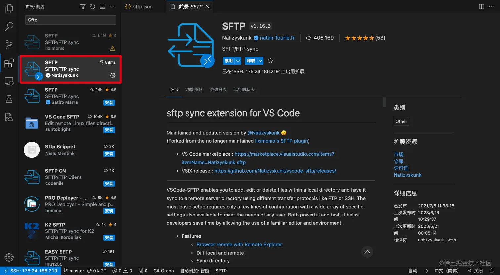Install the PRO Deployer extension
The height and width of the screenshot is (275, 500).
click(x=109, y=211)
